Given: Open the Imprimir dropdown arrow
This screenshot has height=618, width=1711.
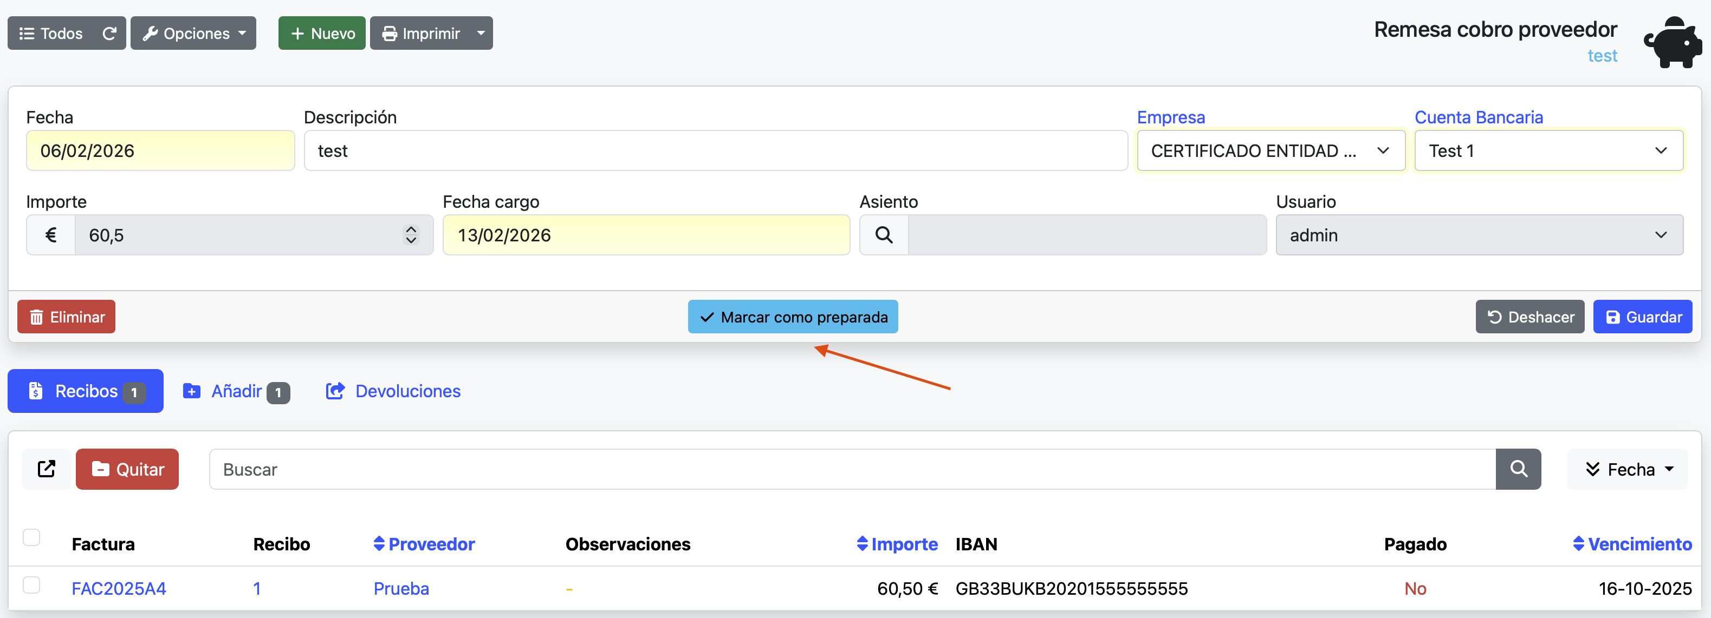Looking at the screenshot, I should coord(481,33).
